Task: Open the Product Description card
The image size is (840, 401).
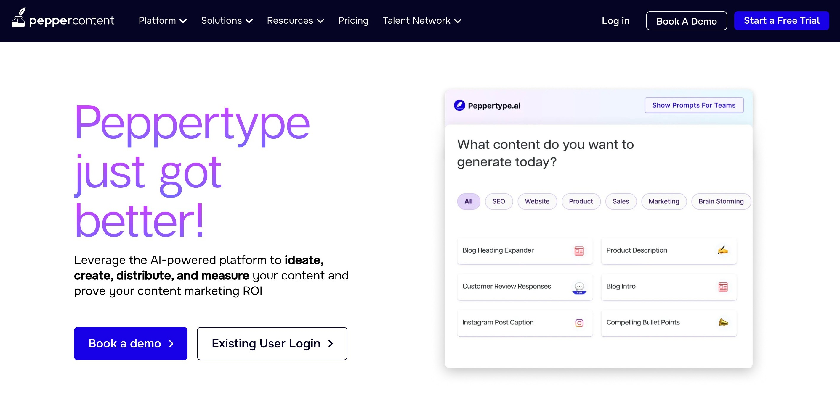Action: coord(669,251)
